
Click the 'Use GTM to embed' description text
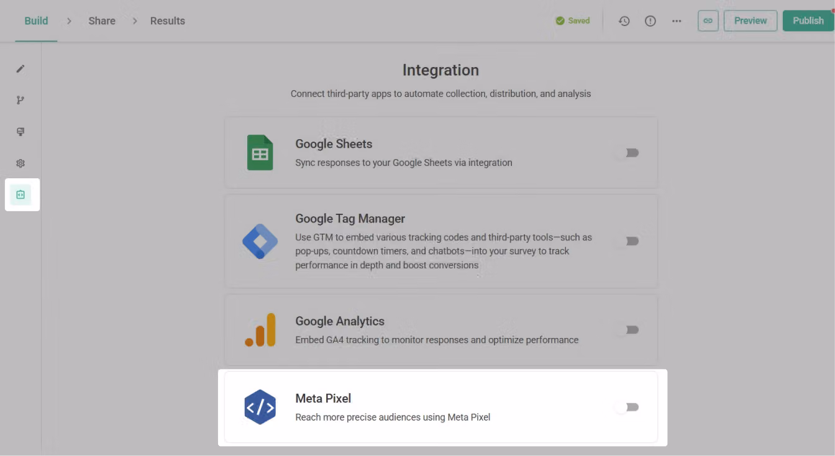pos(444,251)
